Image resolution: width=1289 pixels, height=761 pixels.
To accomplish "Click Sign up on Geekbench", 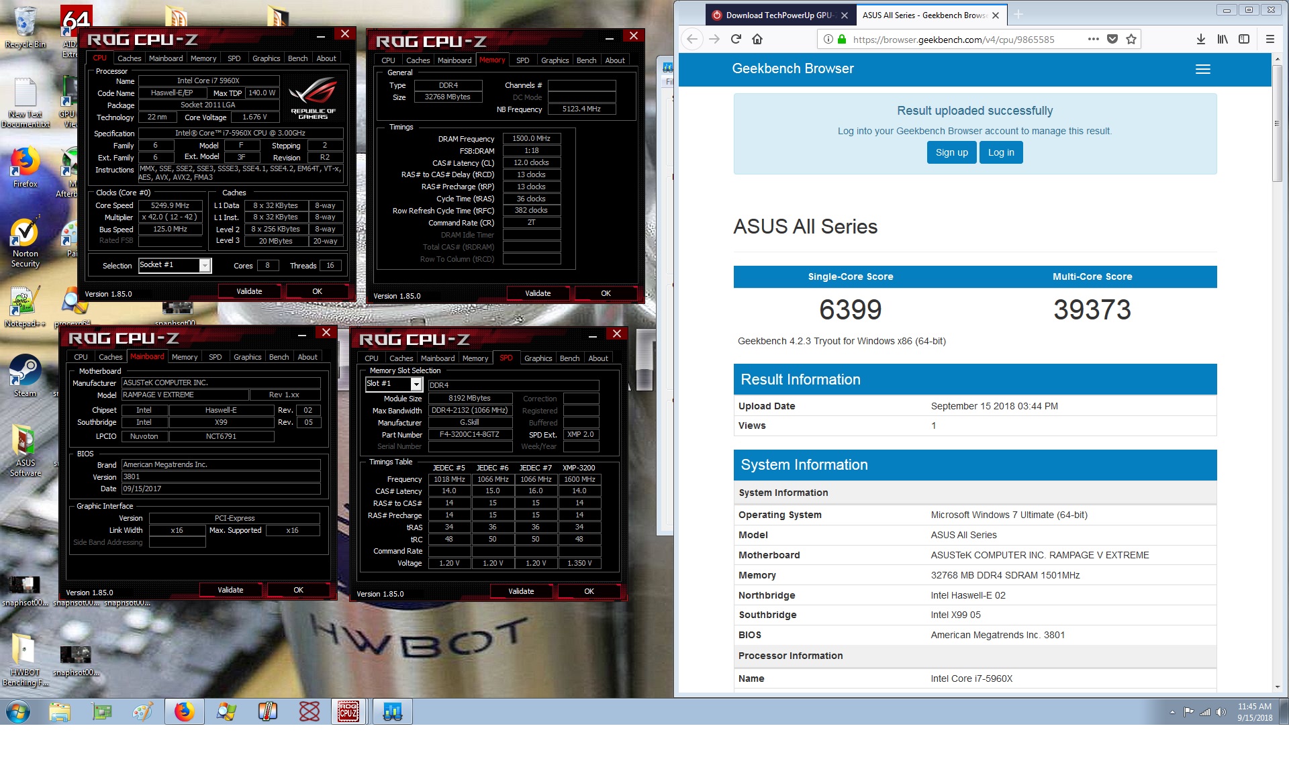I will coord(952,152).
